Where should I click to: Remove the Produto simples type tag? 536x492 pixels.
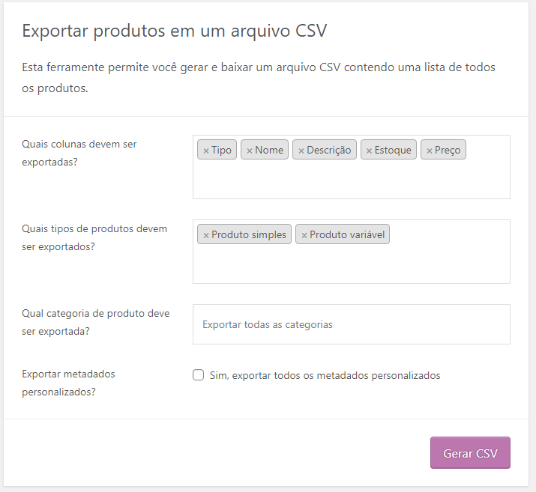tap(206, 235)
